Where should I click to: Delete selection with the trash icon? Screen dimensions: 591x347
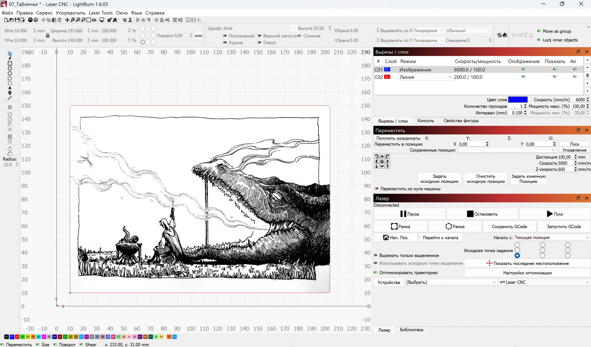pyautogui.click(x=59, y=20)
